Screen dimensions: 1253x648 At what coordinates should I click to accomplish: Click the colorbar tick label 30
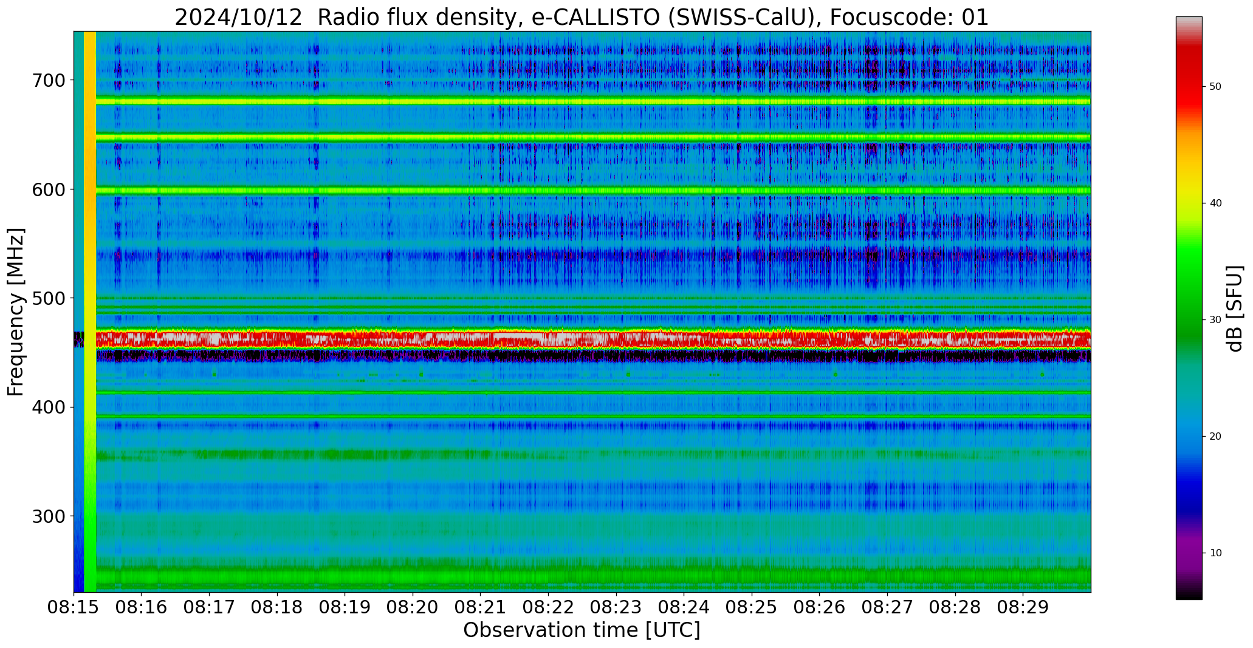pos(1215,320)
